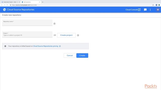
Task: Click the green browser extension icon
Action: 159,5
